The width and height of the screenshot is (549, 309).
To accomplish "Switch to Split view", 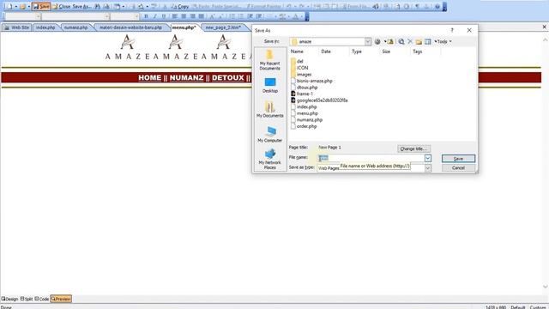I will coord(27,299).
